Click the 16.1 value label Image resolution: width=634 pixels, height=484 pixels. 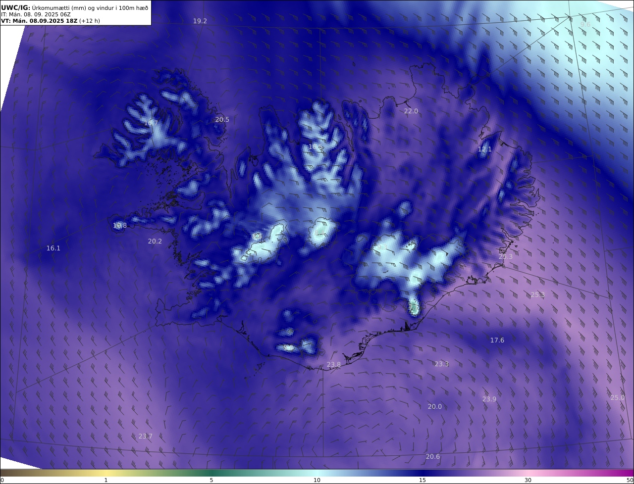53,248
